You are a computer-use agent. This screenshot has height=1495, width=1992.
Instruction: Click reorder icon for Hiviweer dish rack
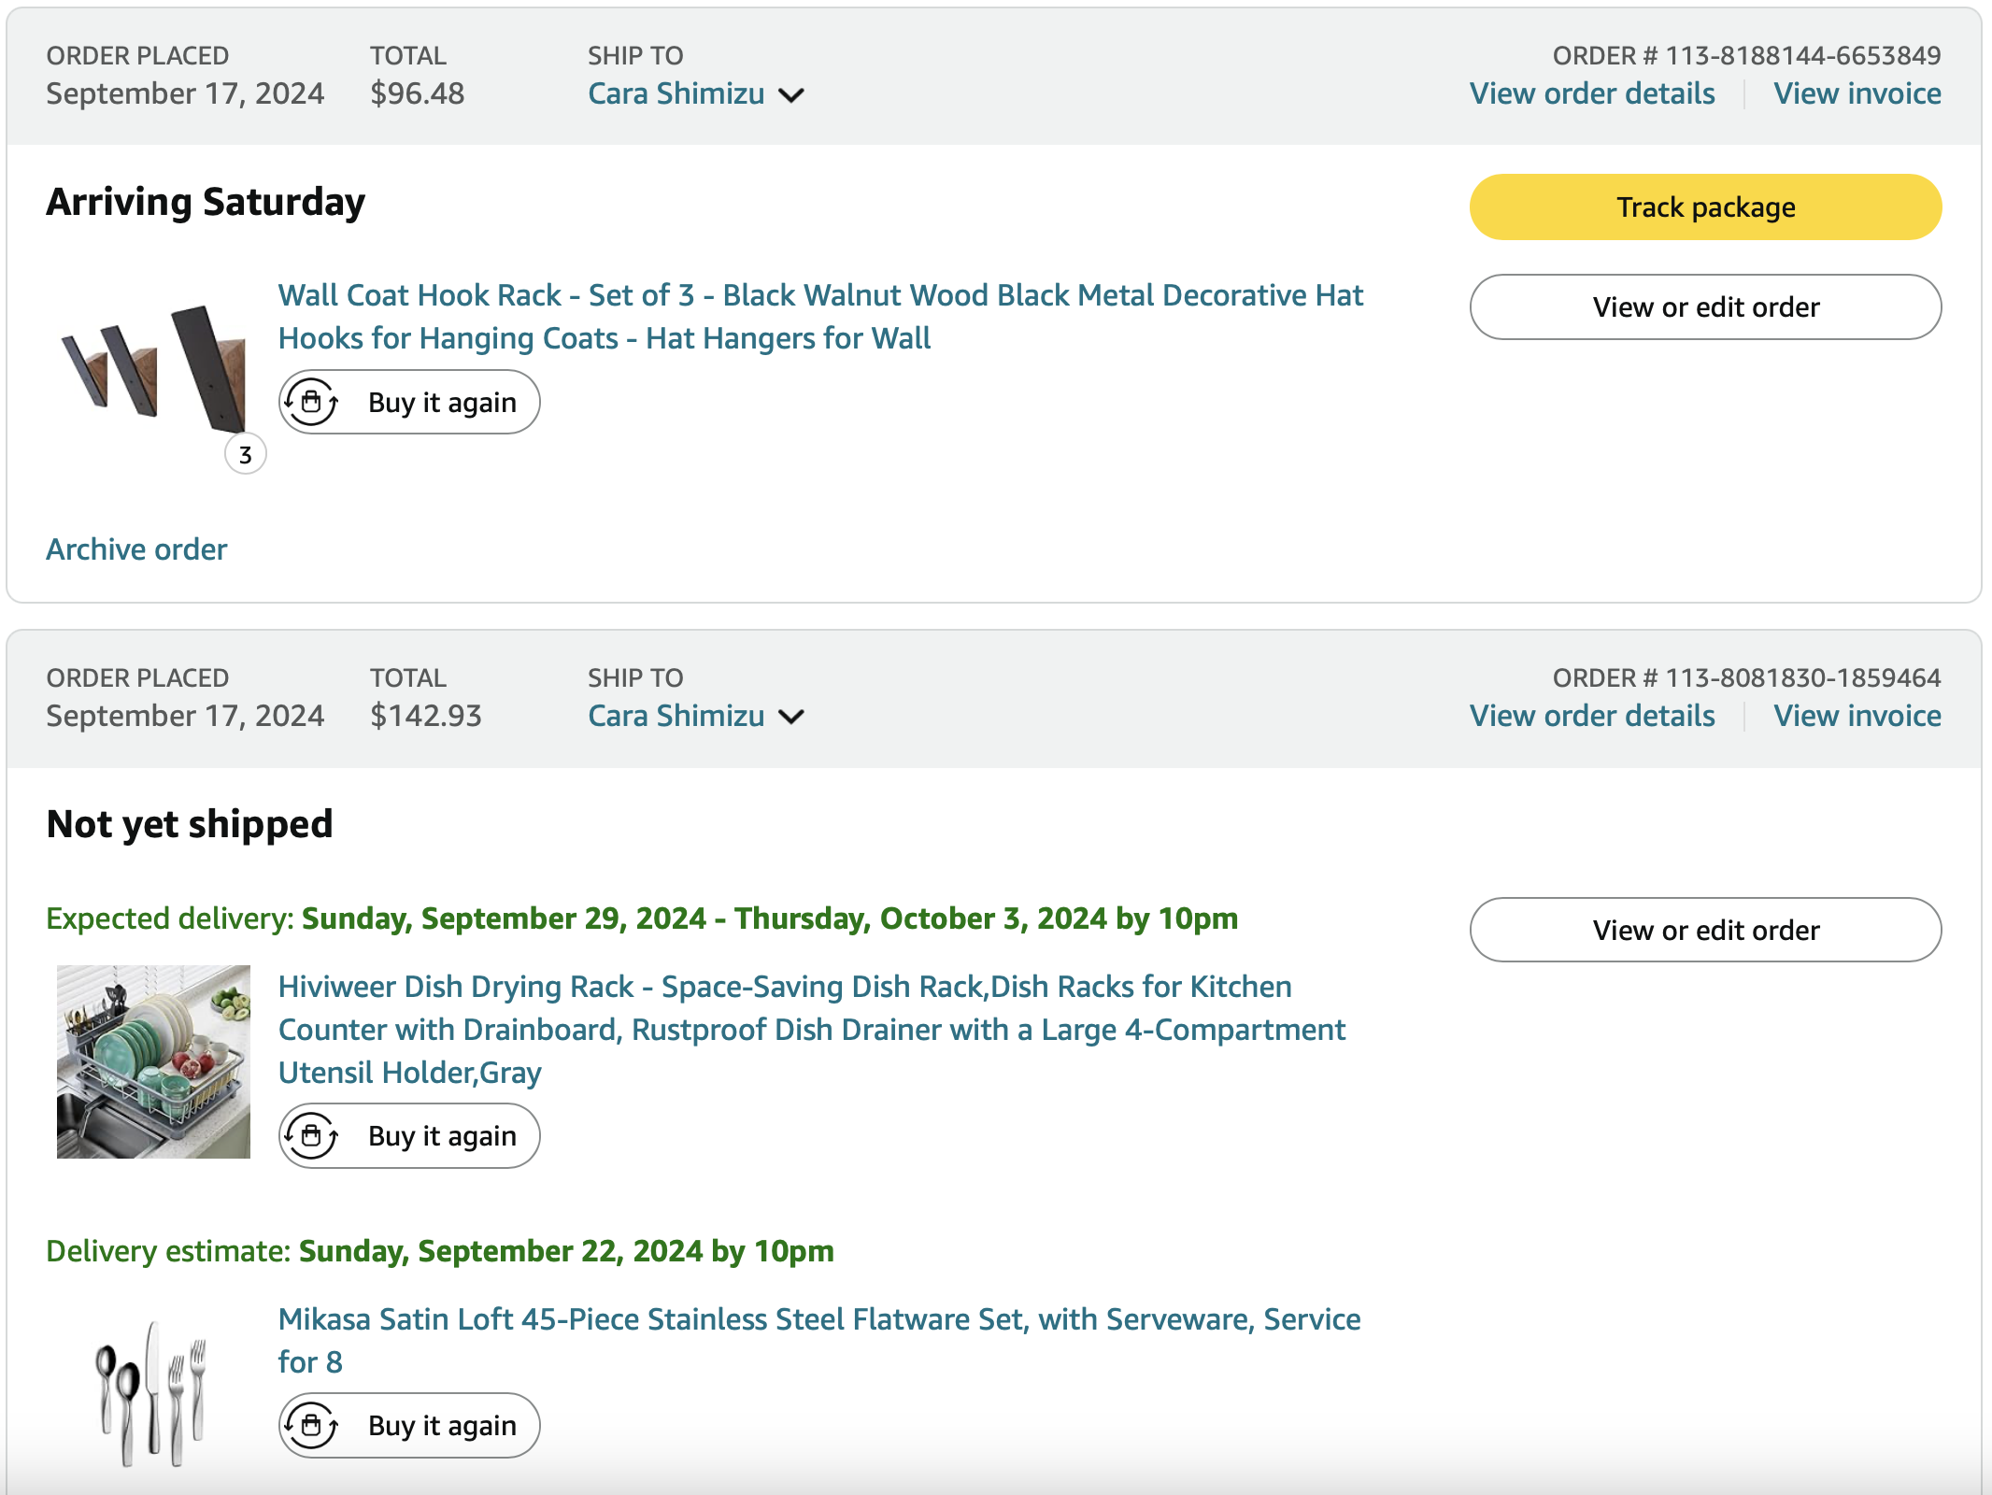pos(311,1136)
